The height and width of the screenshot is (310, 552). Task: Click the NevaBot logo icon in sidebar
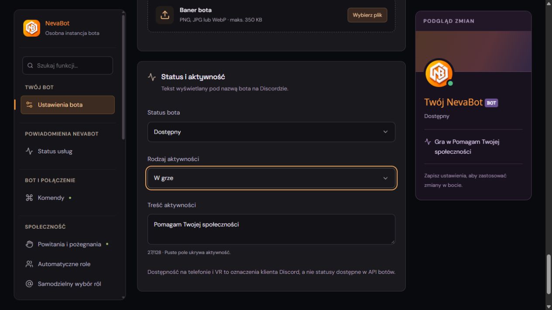point(31,28)
